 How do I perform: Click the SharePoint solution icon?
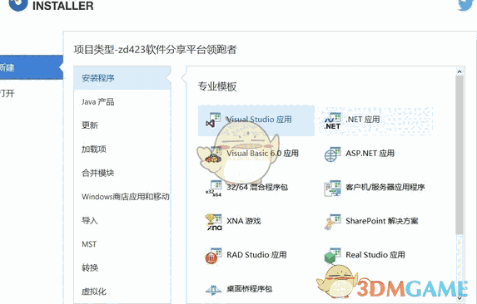(332, 222)
